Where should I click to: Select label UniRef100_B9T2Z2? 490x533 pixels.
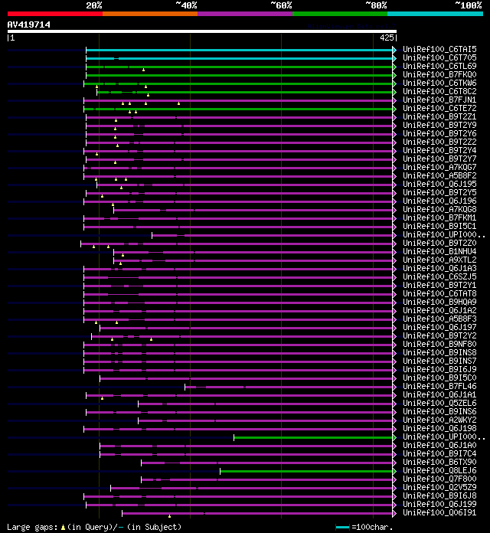439,142
